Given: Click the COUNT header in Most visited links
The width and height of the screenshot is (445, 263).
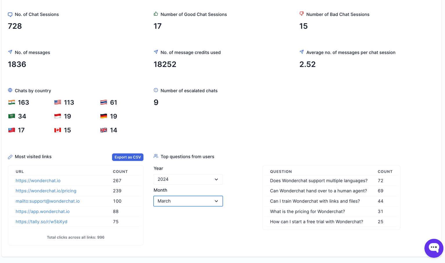Looking at the screenshot, I should pos(120,172).
